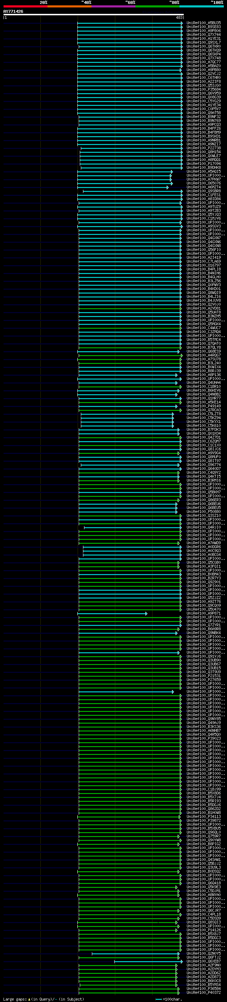Click label UniRef100_Q6XEB7
The width and height of the screenshot is (227, 1002).
pos(204,961)
